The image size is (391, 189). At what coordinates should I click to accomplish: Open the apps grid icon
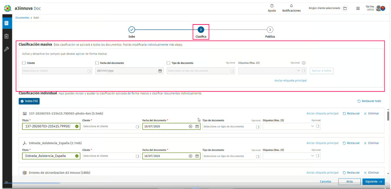358,8
